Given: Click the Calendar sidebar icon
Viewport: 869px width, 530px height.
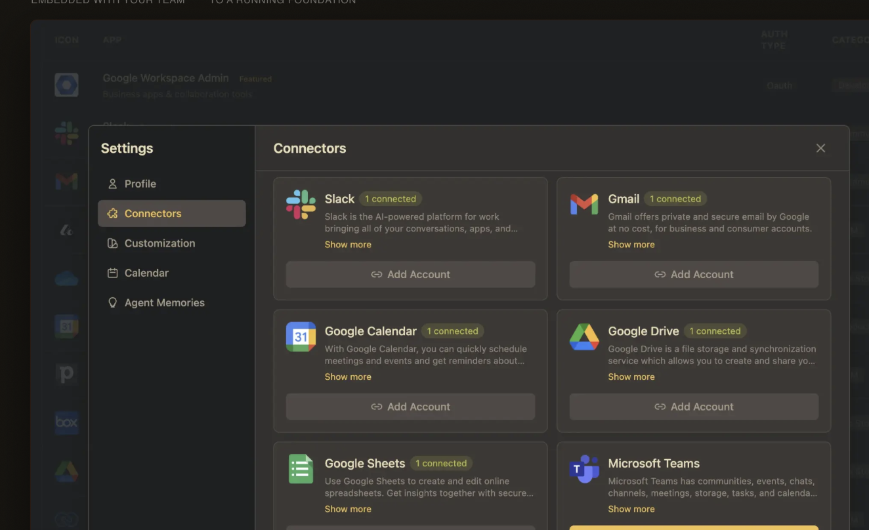Looking at the screenshot, I should click(112, 273).
